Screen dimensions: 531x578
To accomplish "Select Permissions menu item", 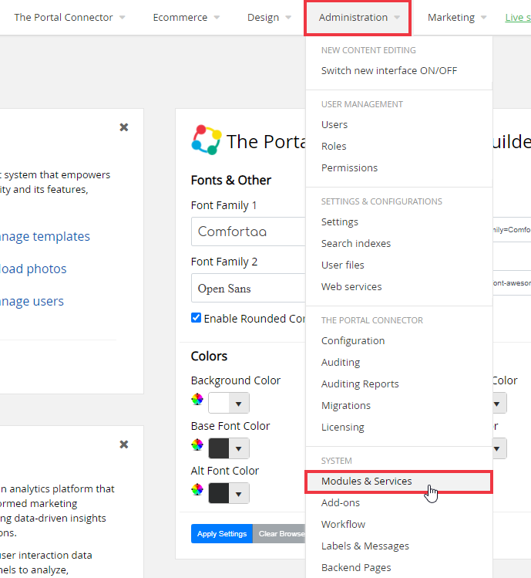I will coord(349,167).
